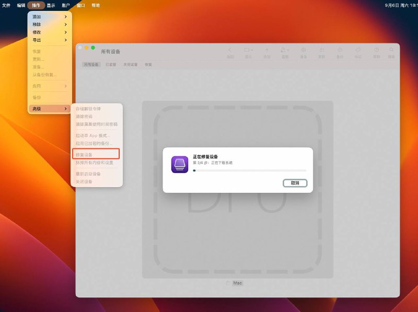
Task: Expand the 导出 submenu
Action: click(50, 40)
